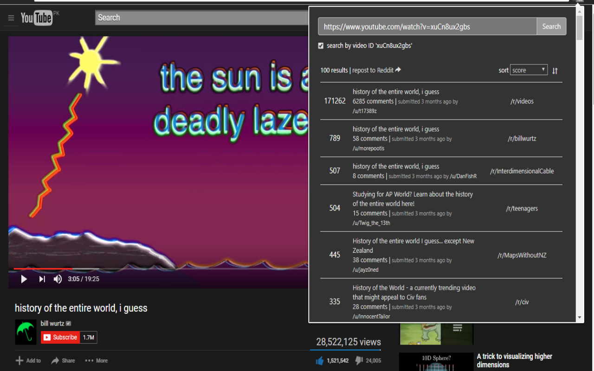Share the video
The width and height of the screenshot is (594, 371).
coord(63,360)
